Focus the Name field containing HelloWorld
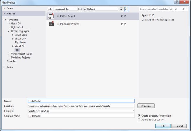191x131 pixels. point(81,101)
